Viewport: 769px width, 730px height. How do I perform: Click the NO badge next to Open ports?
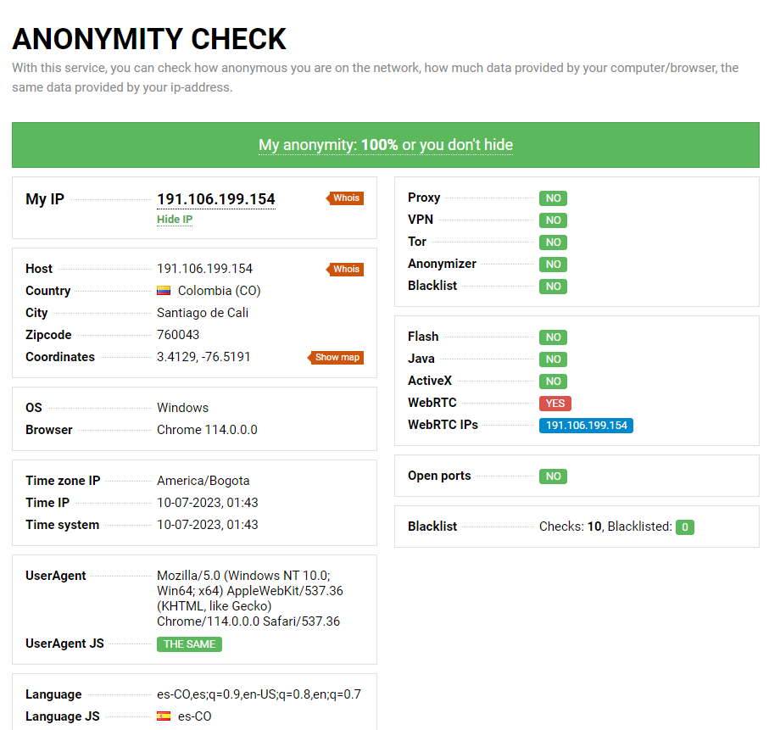553,476
